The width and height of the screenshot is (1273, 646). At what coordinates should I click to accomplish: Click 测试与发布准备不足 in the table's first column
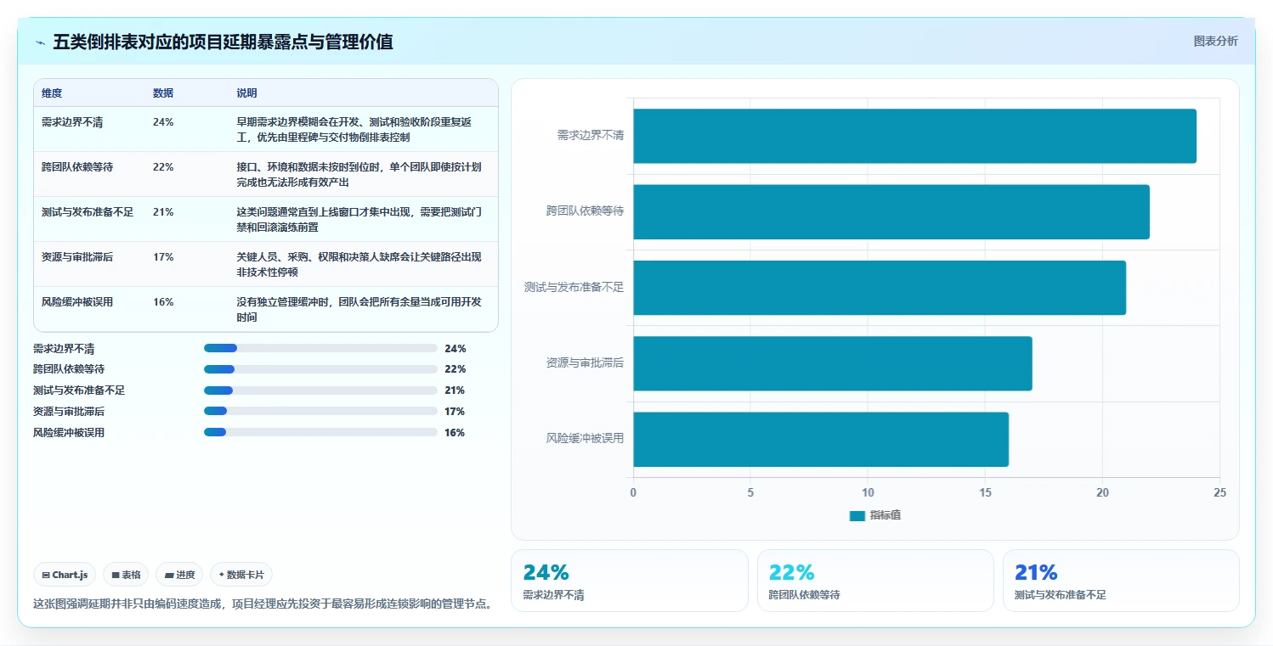(88, 212)
